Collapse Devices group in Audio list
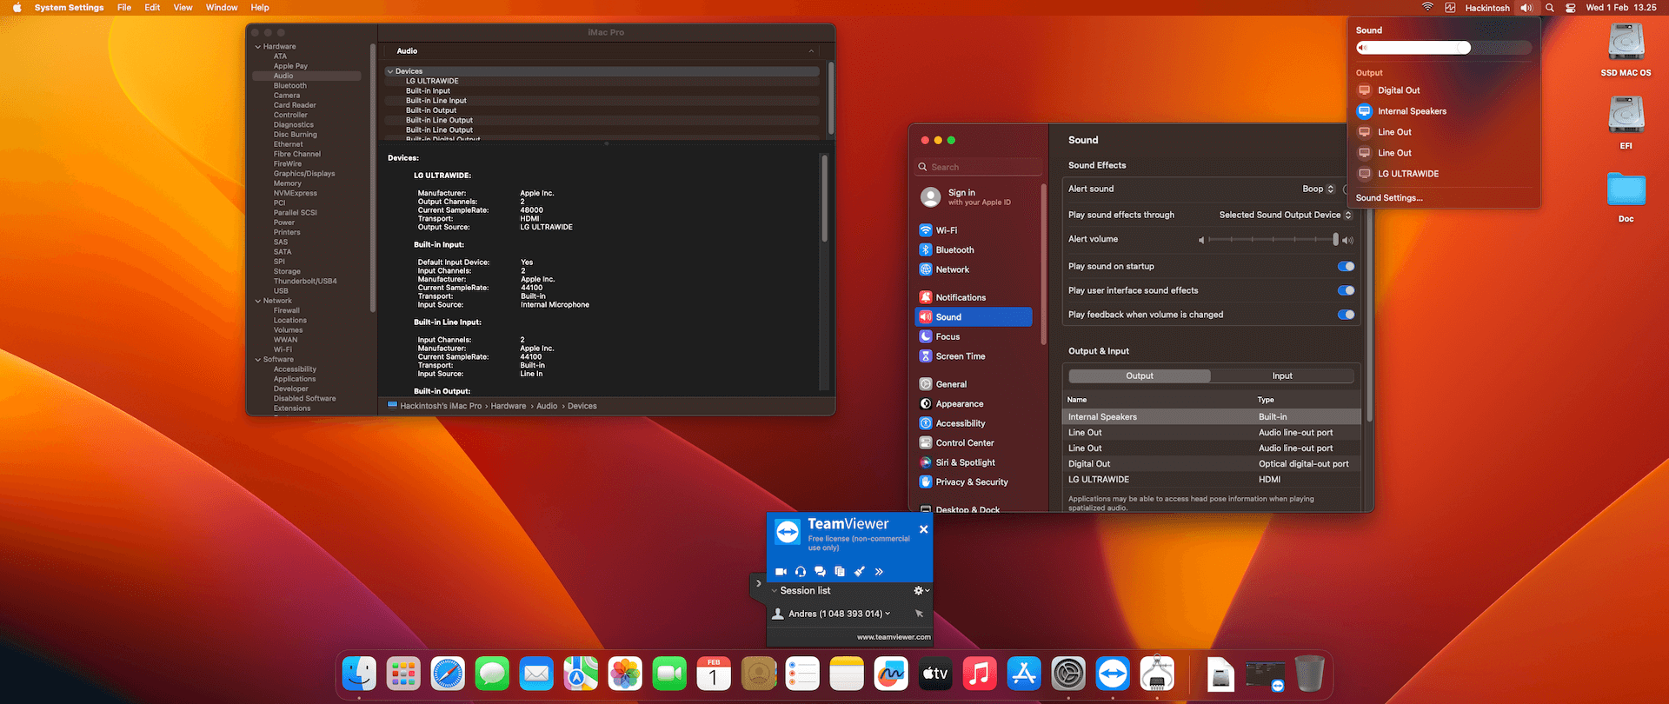Image resolution: width=1669 pixels, height=704 pixels. 390,71
